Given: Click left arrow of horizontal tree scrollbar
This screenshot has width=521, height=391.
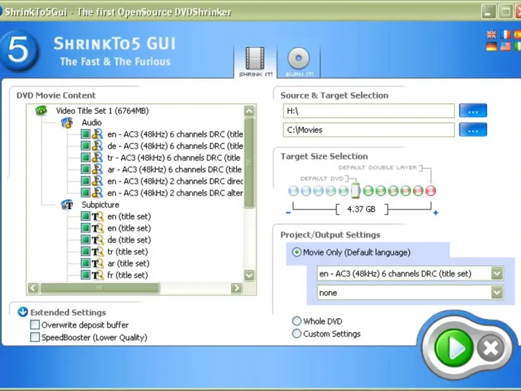Looking at the screenshot, I should 33,288.
